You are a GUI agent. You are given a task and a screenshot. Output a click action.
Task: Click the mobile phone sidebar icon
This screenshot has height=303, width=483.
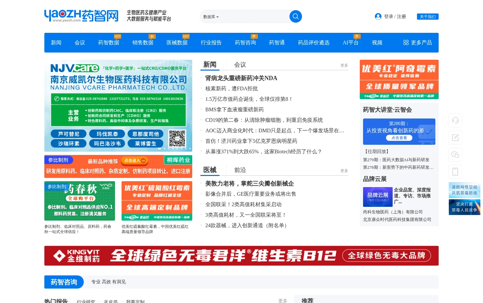[455, 172]
